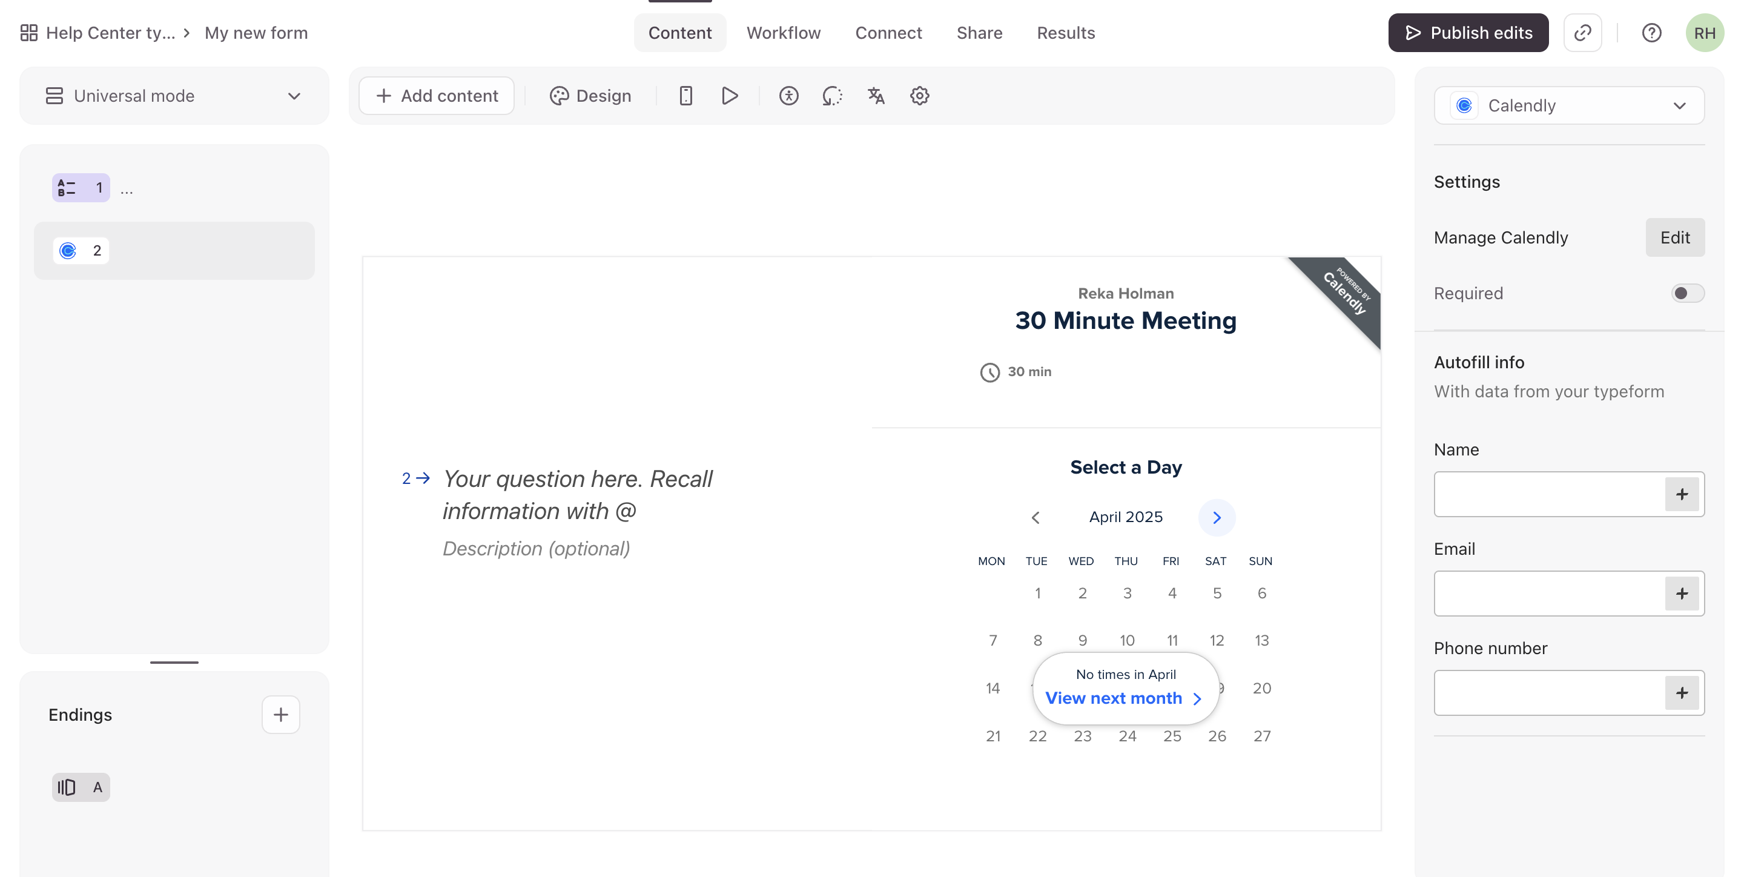Select question 1 multiple choice block
The width and height of the screenshot is (1744, 877).
(174, 188)
